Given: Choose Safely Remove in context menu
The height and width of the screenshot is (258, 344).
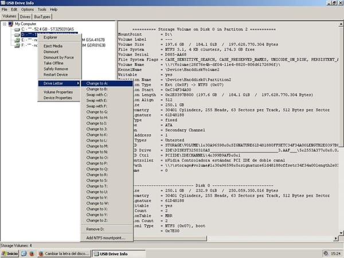Looking at the screenshot, I should [55, 68].
